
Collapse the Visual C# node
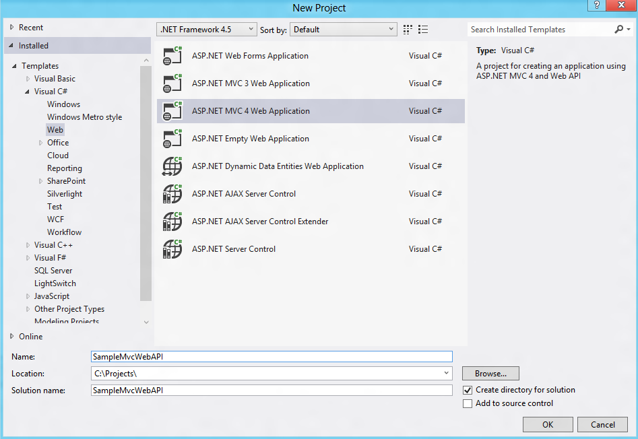click(x=27, y=92)
